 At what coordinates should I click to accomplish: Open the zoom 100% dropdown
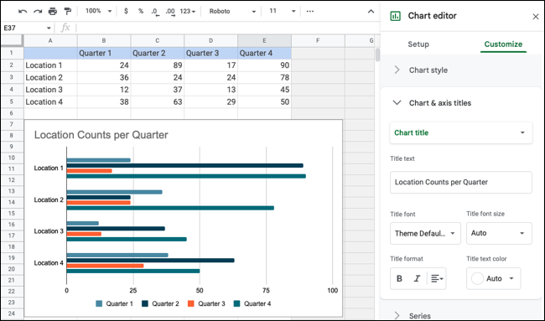[99, 11]
